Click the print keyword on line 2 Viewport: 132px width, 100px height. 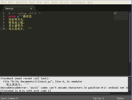(x=12, y=17)
